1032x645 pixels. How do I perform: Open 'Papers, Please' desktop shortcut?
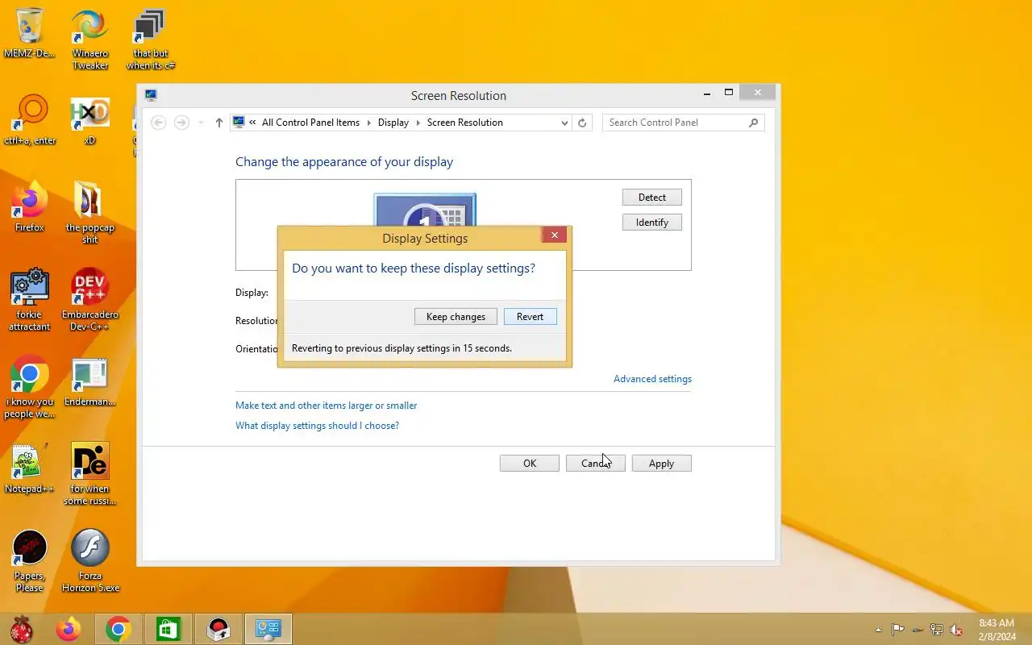click(30, 561)
